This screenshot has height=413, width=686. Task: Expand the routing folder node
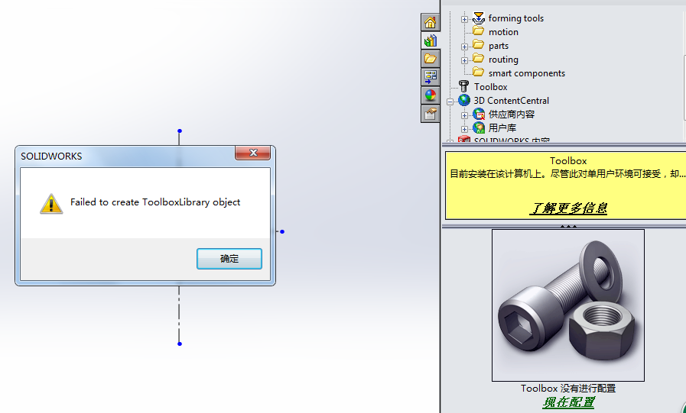465,60
